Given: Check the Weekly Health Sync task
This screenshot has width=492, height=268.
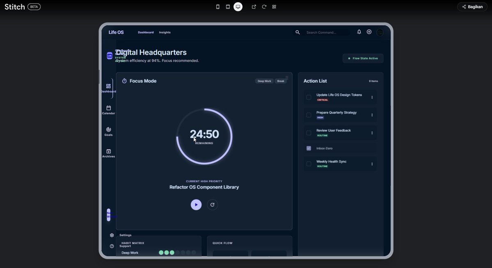Looking at the screenshot, I should pyautogui.click(x=309, y=164).
